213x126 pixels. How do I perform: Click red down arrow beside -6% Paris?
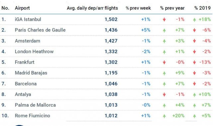point(194,30)
